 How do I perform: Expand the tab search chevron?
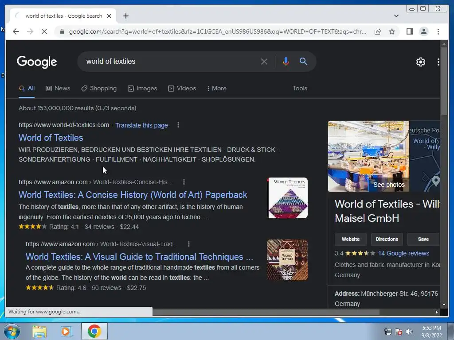[x=396, y=16]
